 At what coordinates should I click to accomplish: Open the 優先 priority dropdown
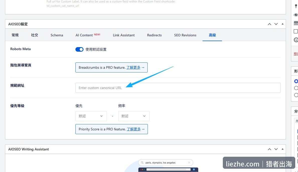click(91, 116)
